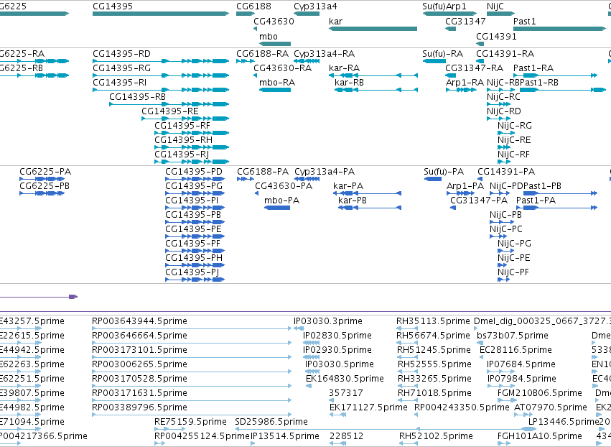
Task: Select transcript mbo-RA
Action: (275, 90)
